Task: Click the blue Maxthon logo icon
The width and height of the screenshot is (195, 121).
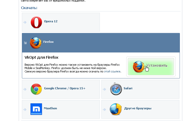Action: [x=36, y=109]
